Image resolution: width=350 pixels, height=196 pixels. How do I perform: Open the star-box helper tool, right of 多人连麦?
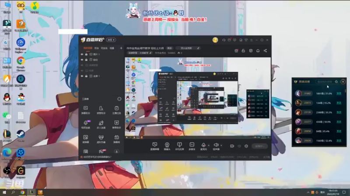click(x=116, y=125)
